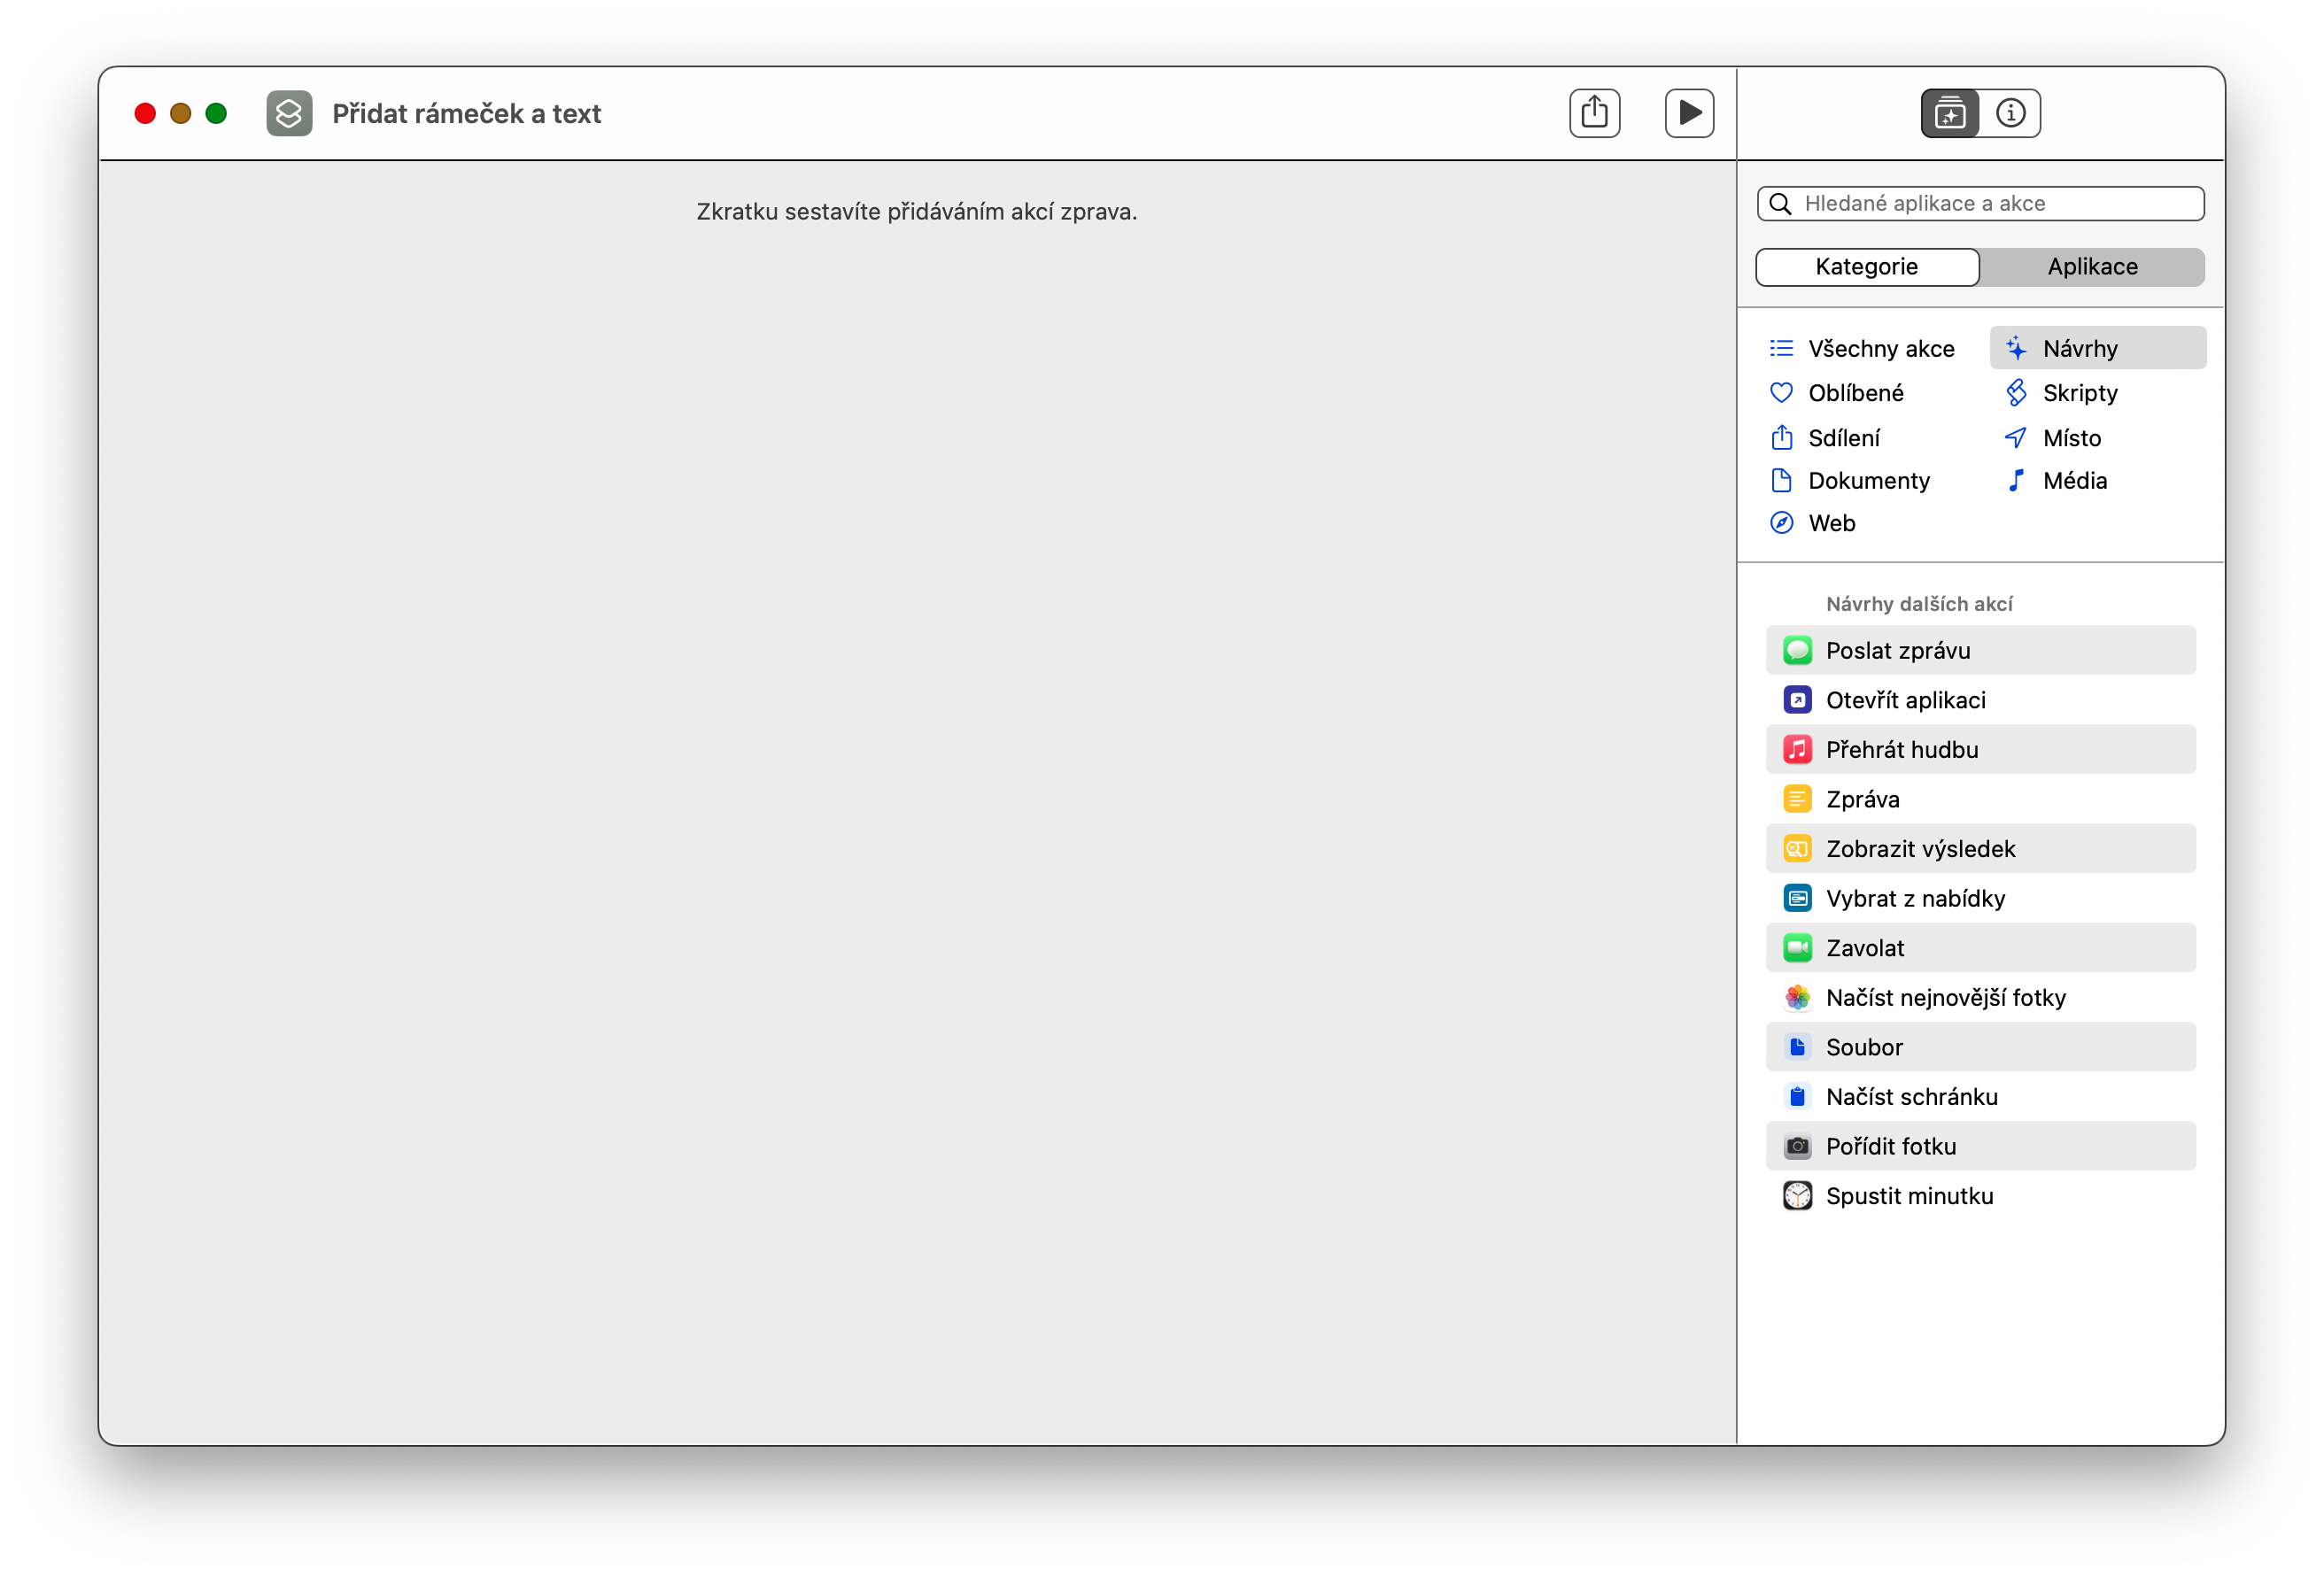This screenshot has height=1576, width=2324.
Task: Open the Skripty category
Action: [2062, 393]
